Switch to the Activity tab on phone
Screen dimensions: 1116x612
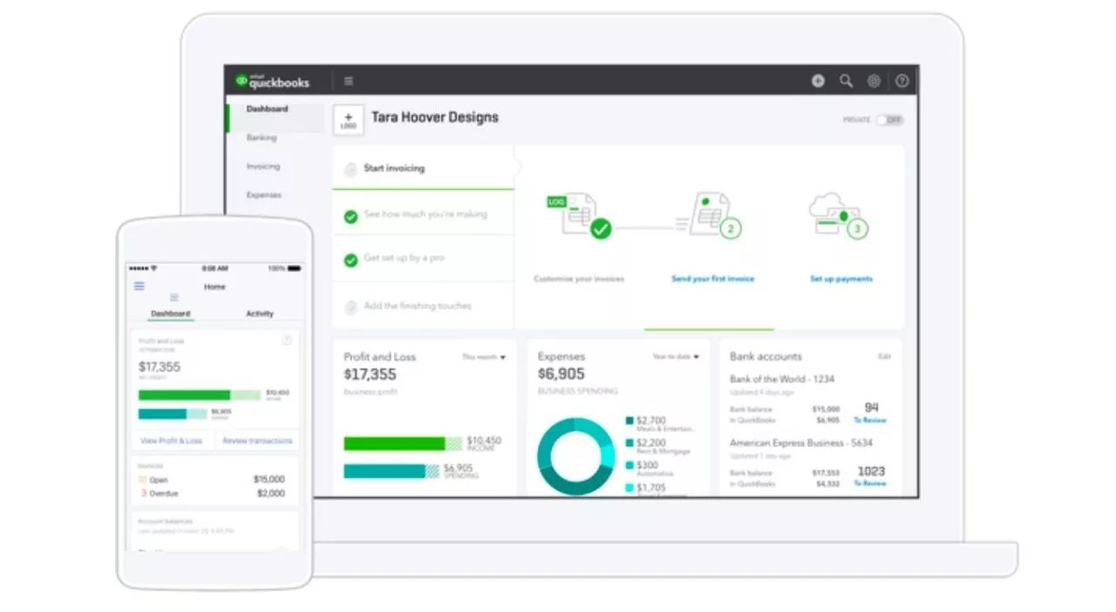[259, 314]
